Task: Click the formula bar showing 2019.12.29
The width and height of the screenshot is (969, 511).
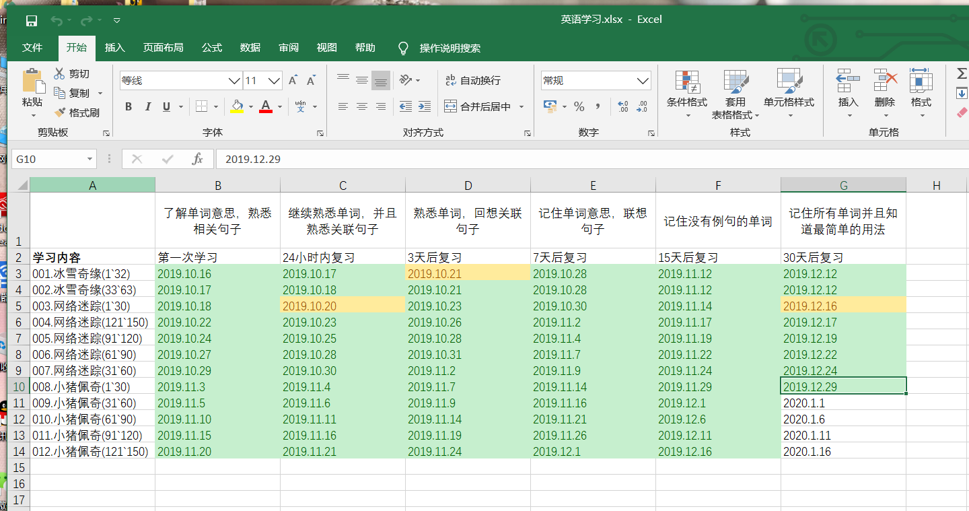Action: pyautogui.click(x=592, y=159)
